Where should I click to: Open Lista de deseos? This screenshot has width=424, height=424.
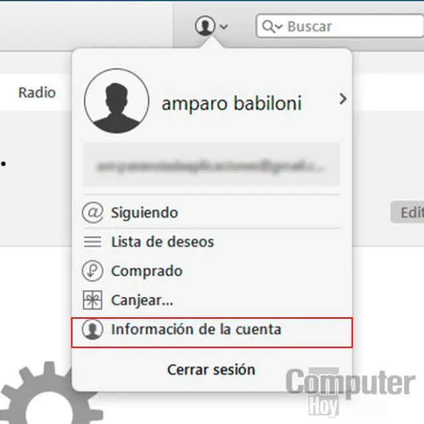coord(162,242)
